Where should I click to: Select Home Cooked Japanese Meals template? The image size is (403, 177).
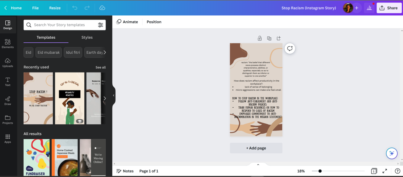(x=65, y=158)
